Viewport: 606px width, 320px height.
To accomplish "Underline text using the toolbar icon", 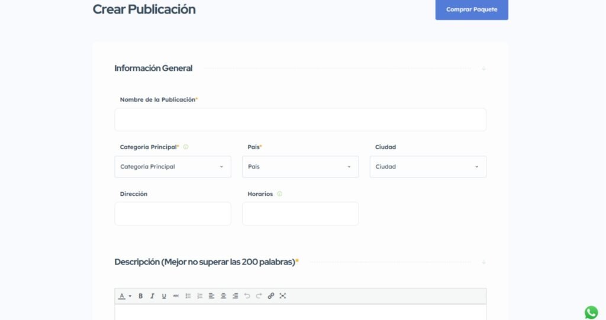I will point(164,296).
